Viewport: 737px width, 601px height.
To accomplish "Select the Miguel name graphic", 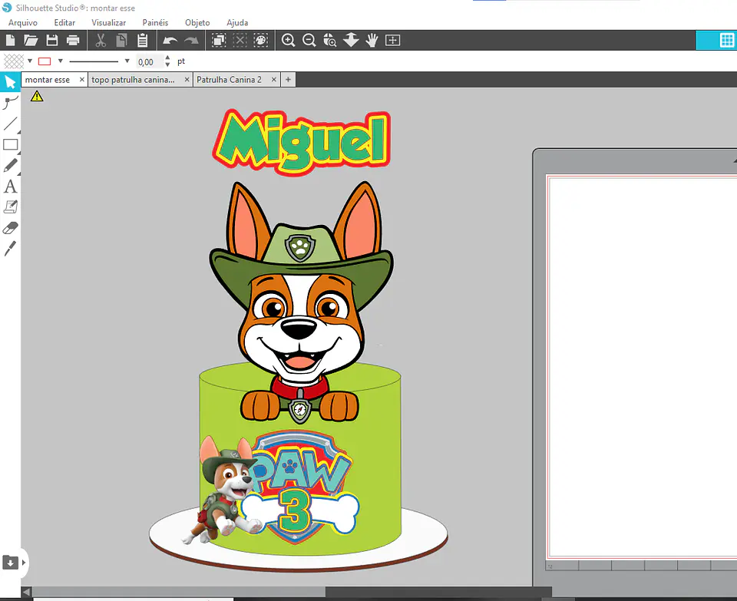I will (x=301, y=142).
